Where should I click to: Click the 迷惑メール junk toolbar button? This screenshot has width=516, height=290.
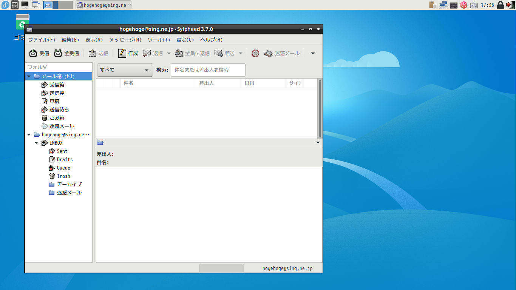pyautogui.click(x=282, y=53)
